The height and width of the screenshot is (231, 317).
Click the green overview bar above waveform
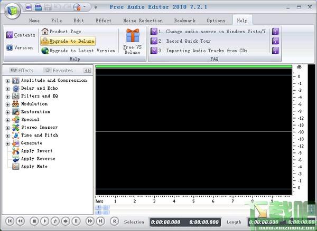pos(194,66)
